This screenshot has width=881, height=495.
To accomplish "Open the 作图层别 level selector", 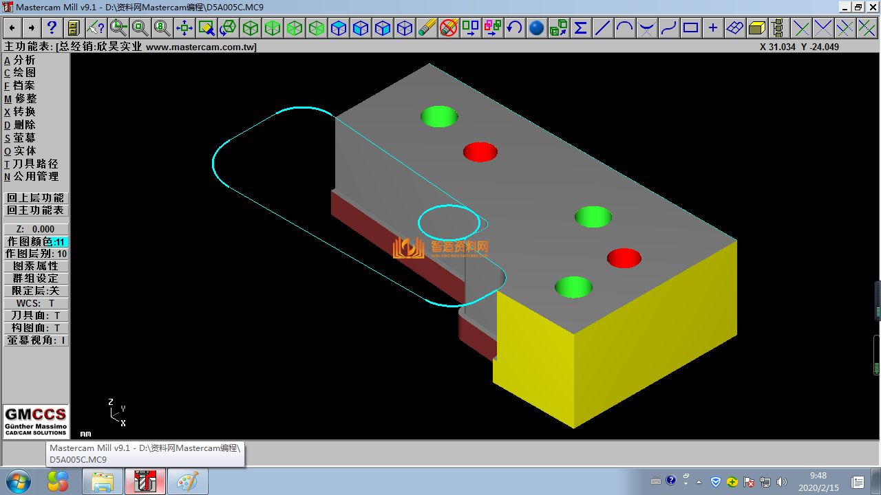I will [x=36, y=254].
